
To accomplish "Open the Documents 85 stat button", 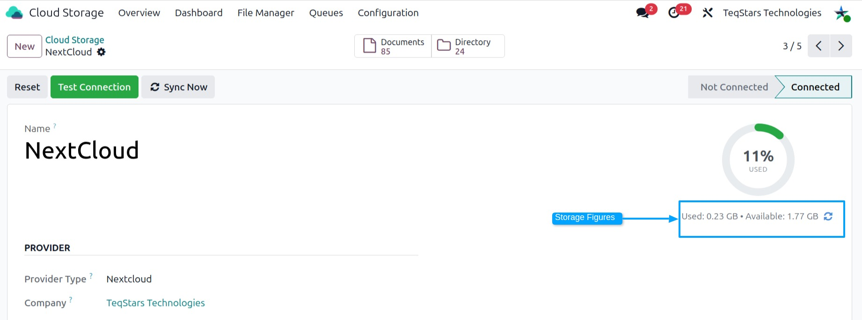I will pos(393,46).
